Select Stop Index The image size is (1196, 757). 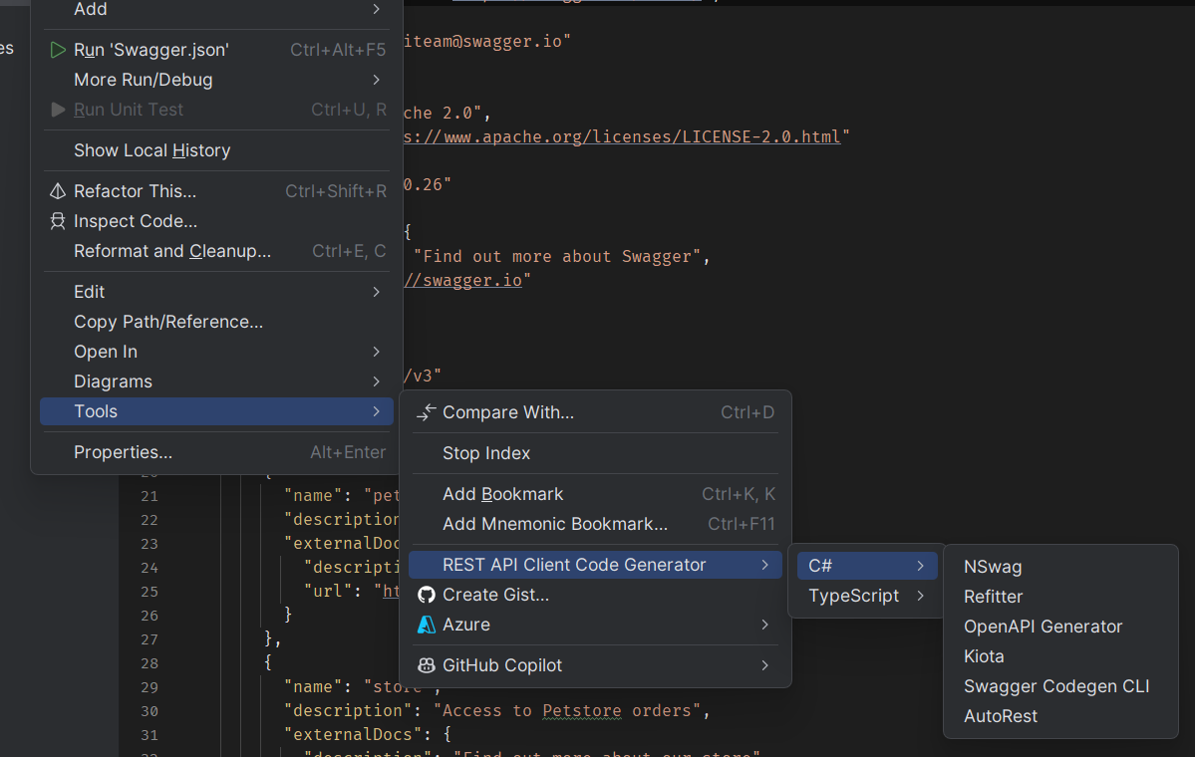point(596,453)
